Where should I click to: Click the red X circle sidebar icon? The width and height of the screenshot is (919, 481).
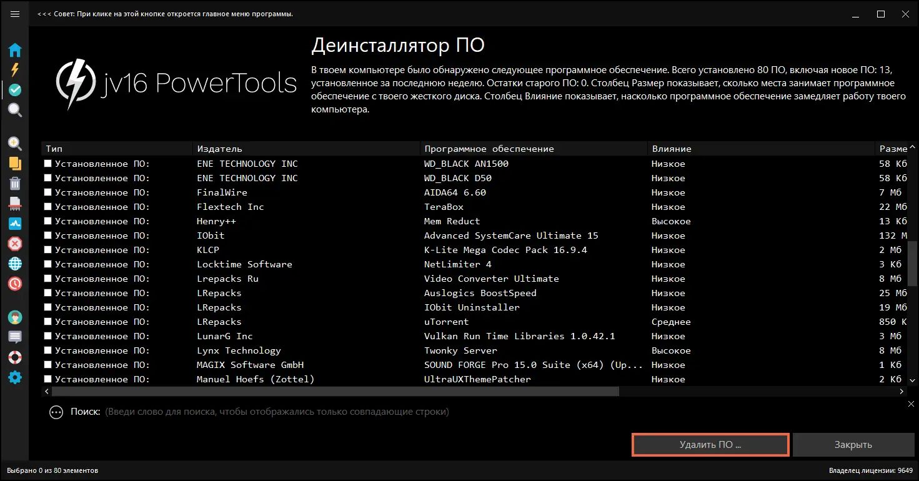(x=15, y=244)
